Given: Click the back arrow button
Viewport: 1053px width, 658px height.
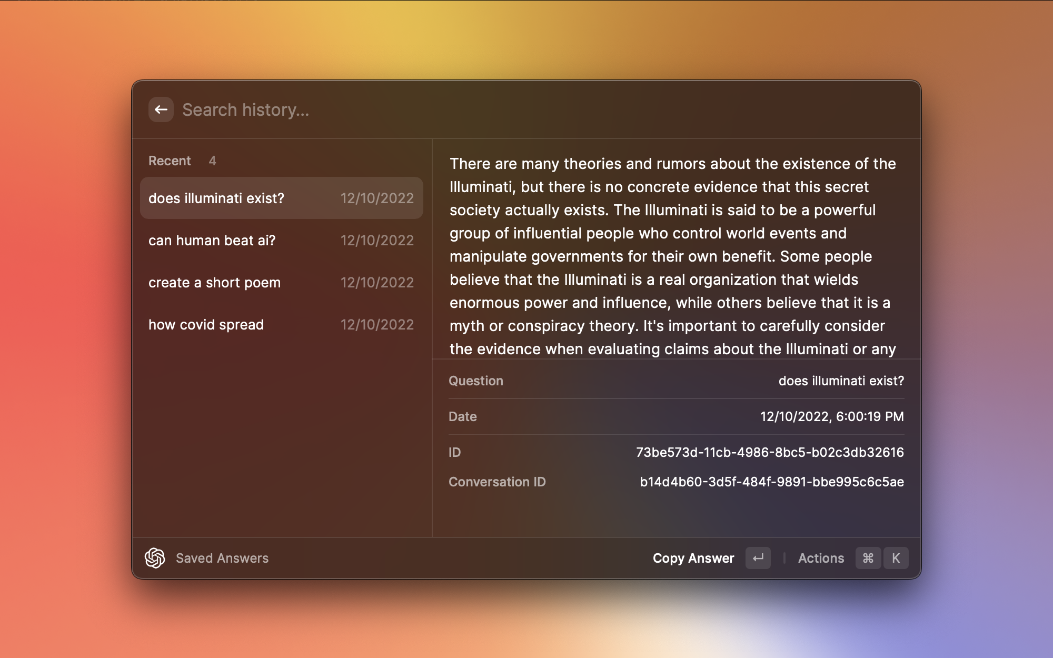Looking at the screenshot, I should (161, 109).
